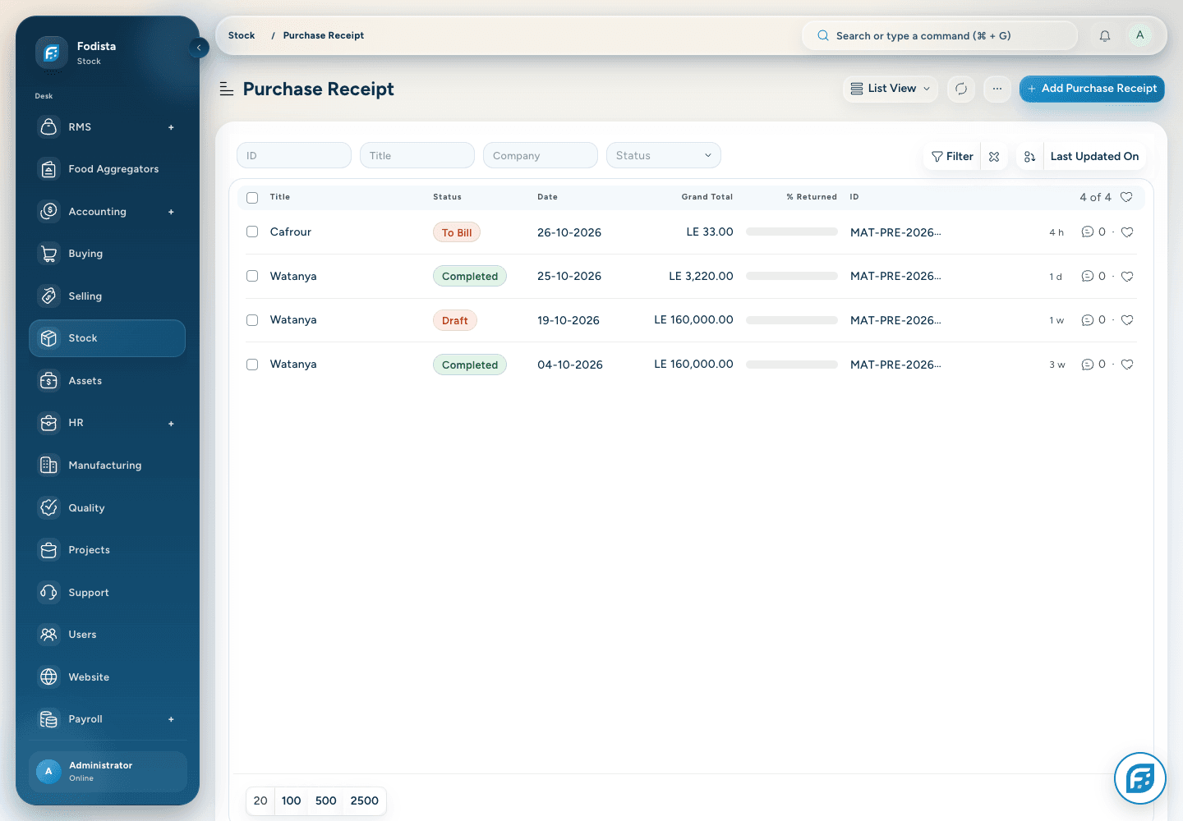Set page size to 100
Screen dimensions: 1183x821
[291, 800]
